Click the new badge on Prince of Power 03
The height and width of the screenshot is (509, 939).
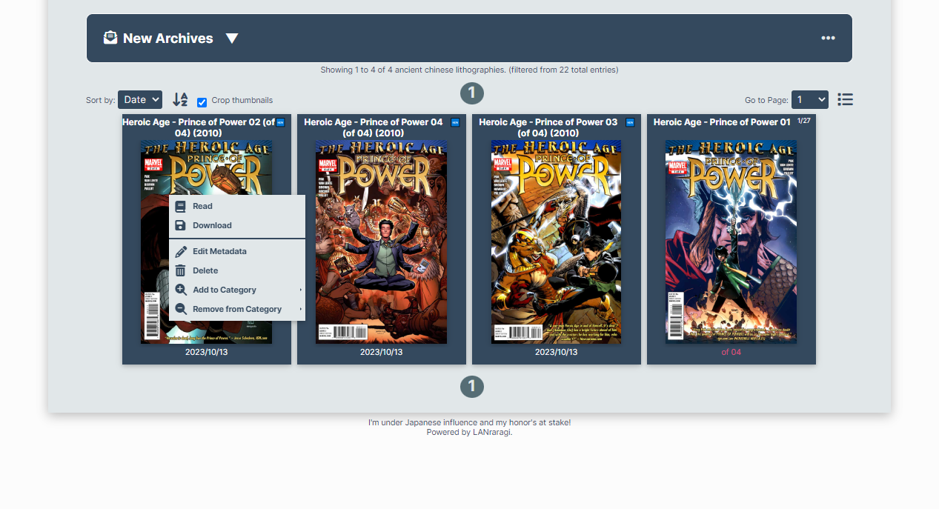630,122
